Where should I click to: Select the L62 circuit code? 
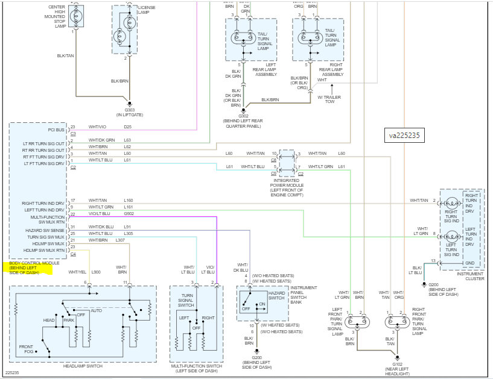tap(127, 146)
